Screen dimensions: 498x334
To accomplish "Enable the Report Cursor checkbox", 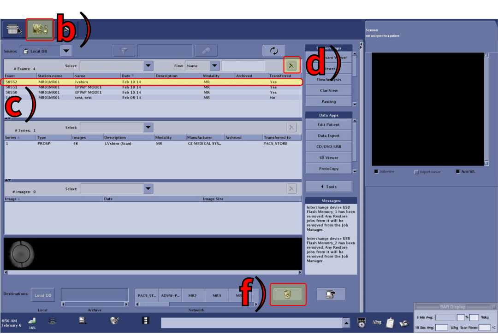I will tap(416, 172).
